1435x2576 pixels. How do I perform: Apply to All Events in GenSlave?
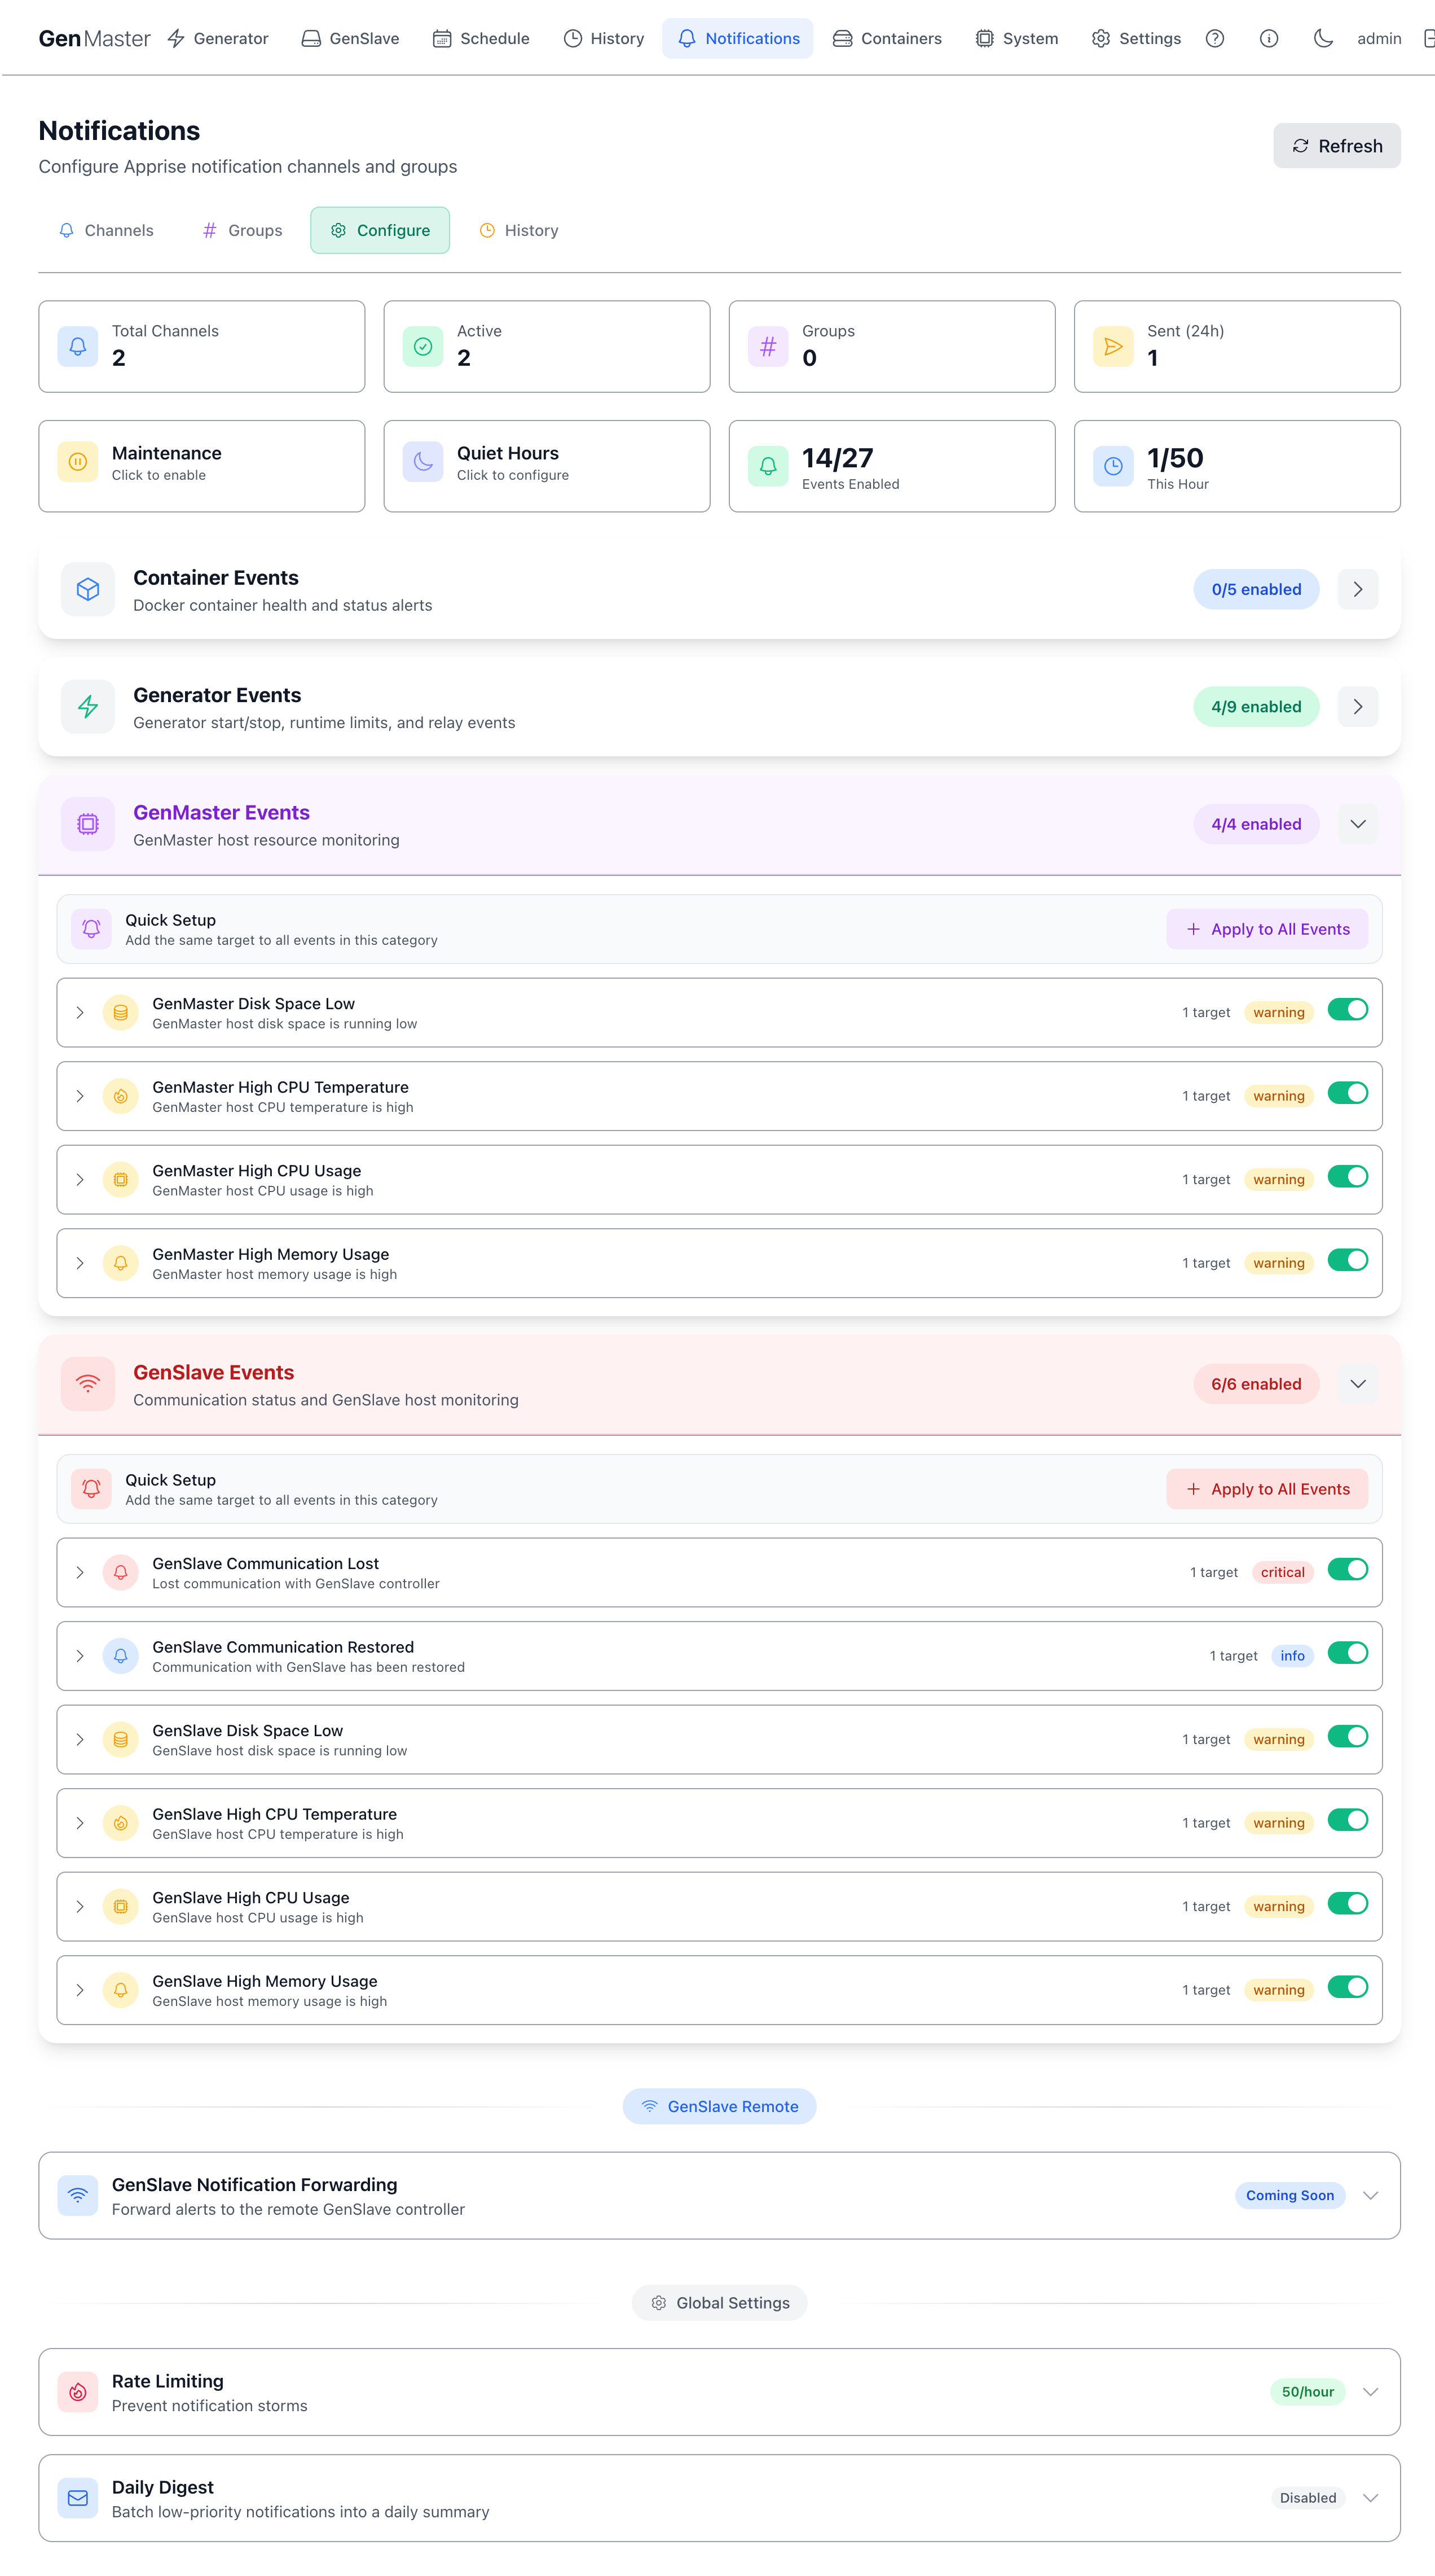pos(1266,1489)
